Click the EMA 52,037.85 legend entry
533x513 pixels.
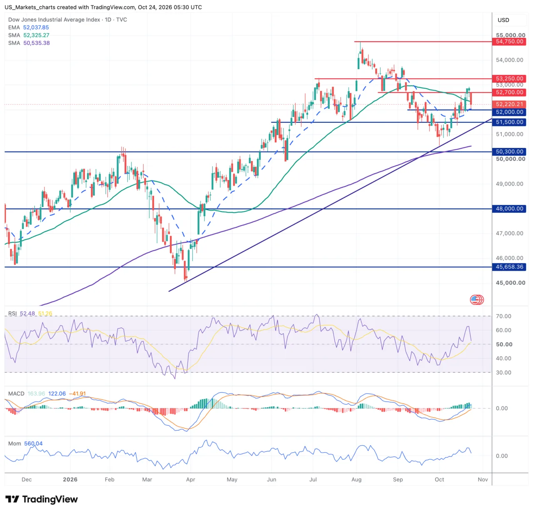click(28, 27)
